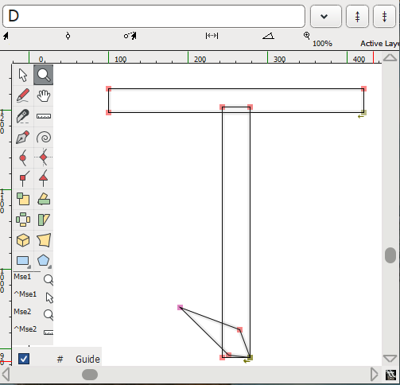Click the selected point icon in info bar
Image resolution: width=400 pixels, height=385 pixels.
tap(68, 36)
